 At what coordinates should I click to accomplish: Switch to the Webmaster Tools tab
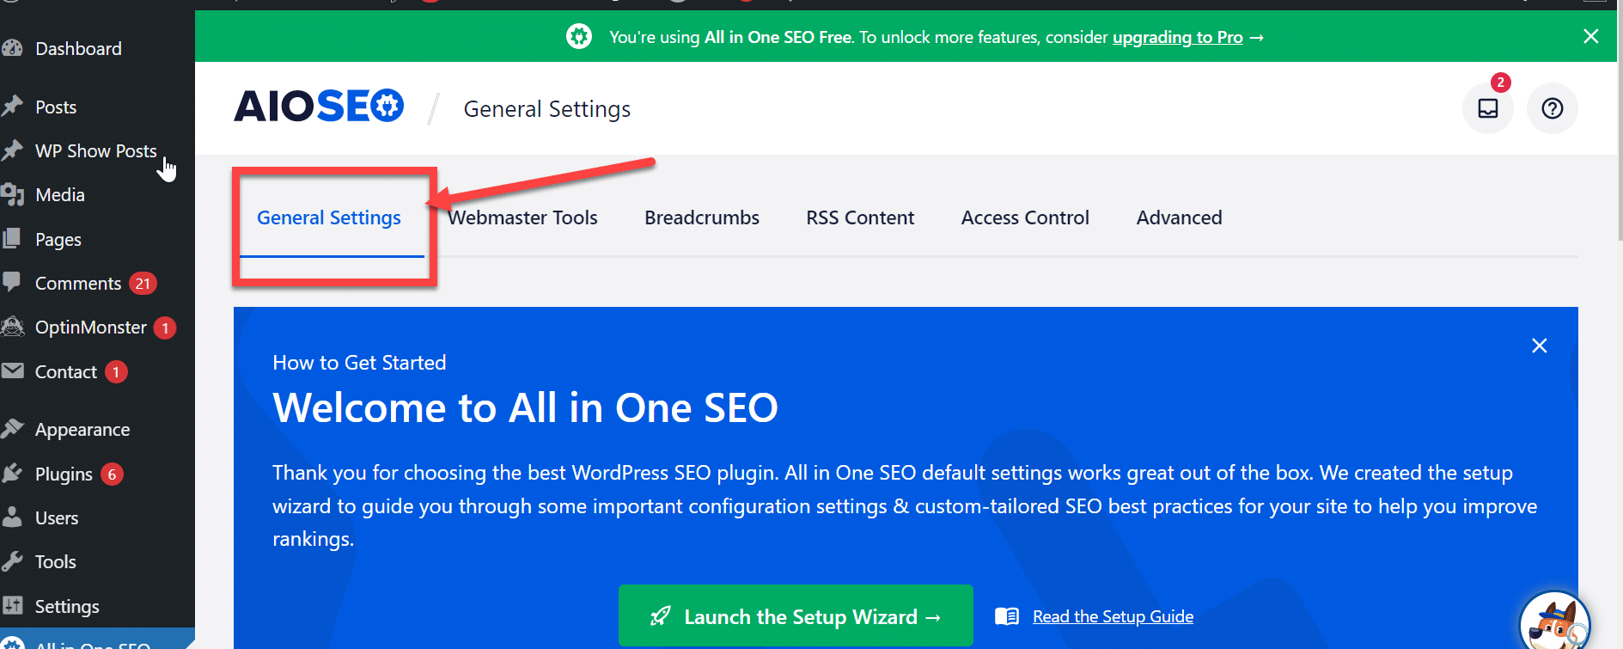(x=522, y=218)
